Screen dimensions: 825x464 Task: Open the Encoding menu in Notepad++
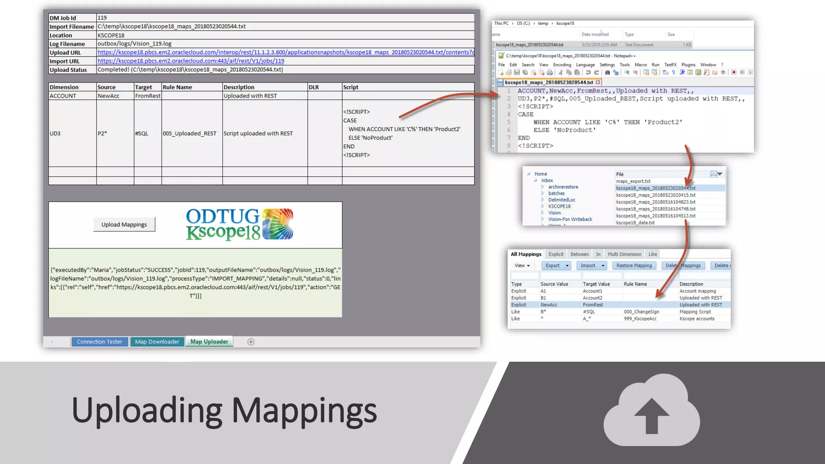point(562,65)
